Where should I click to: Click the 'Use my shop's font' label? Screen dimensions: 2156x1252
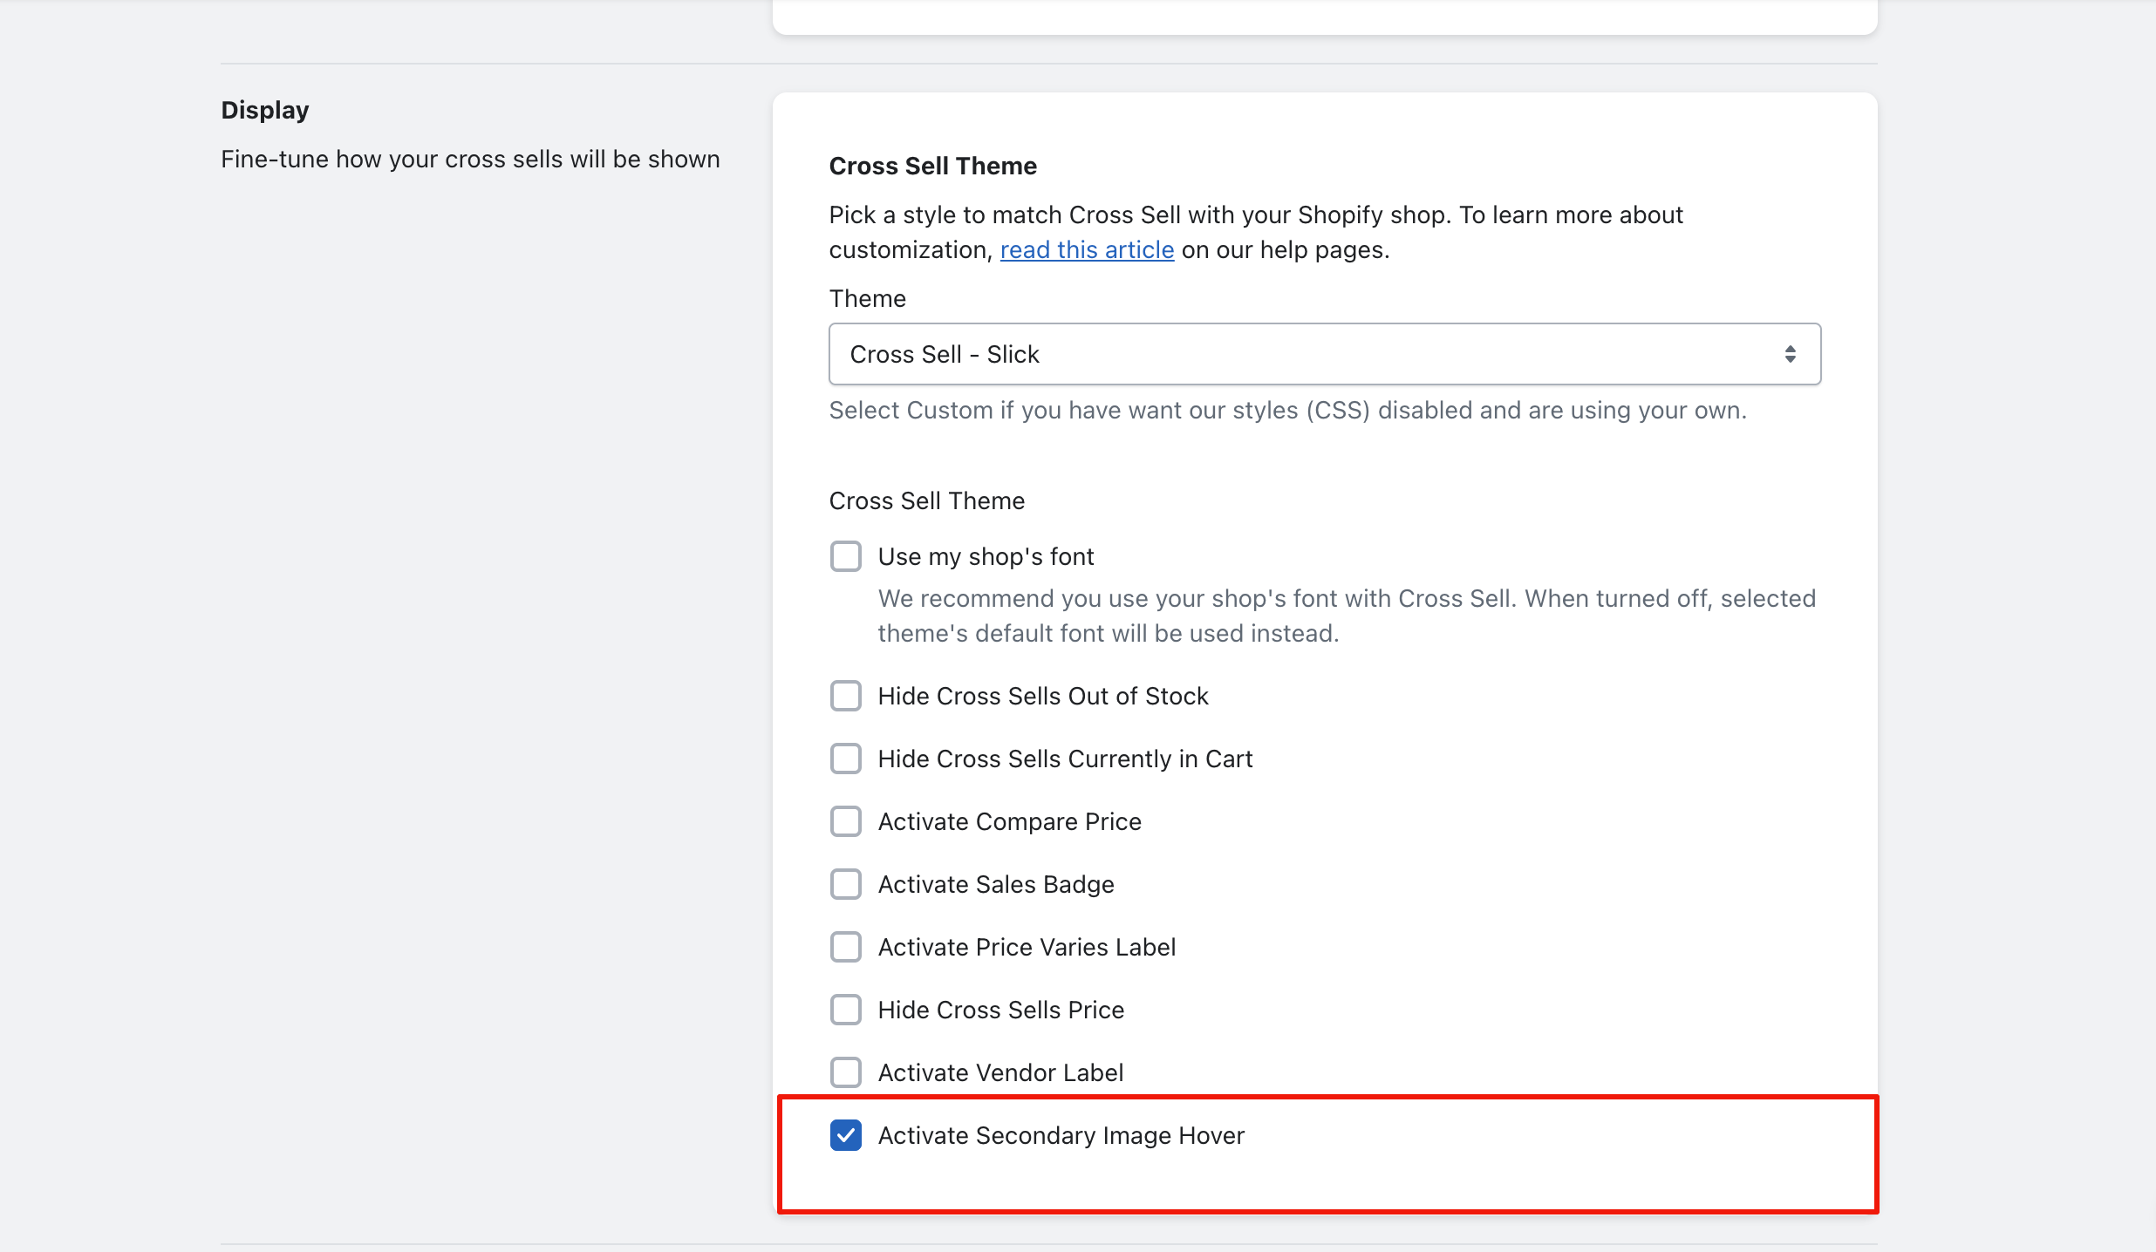[x=986, y=556]
